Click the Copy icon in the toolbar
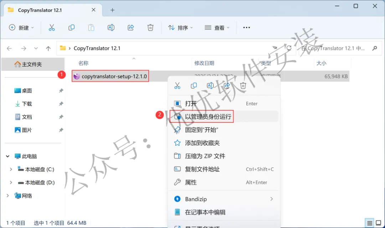 71,28
